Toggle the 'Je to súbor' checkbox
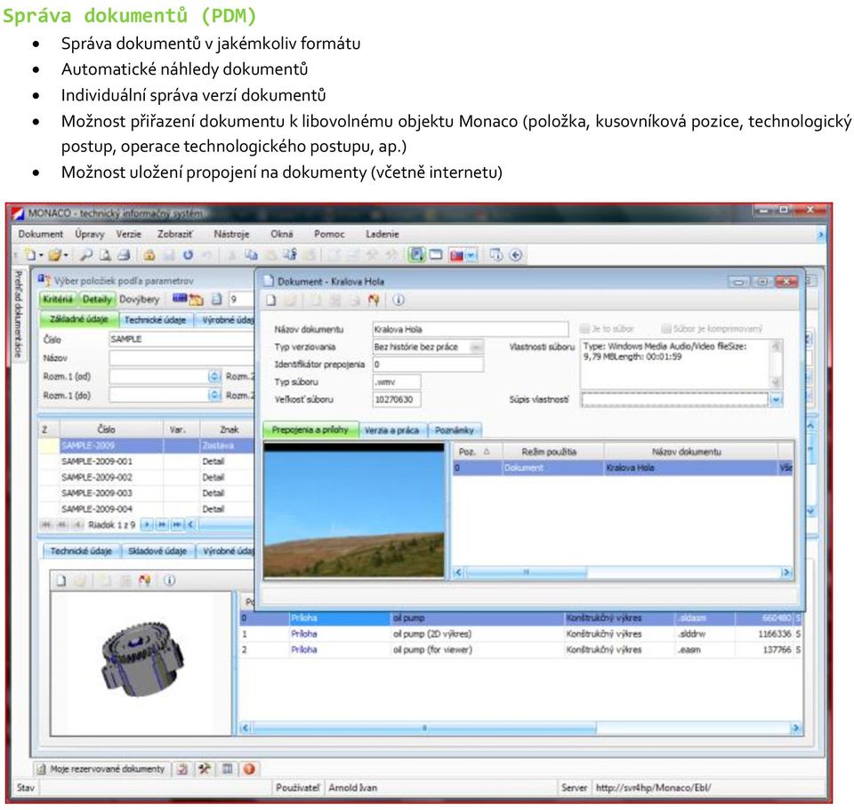This screenshot has width=854, height=810. [x=585, y=328]
